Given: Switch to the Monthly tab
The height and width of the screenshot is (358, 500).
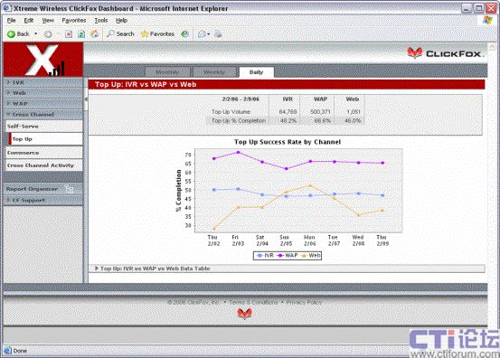Looking at the screenshot, I should [167, 72].
